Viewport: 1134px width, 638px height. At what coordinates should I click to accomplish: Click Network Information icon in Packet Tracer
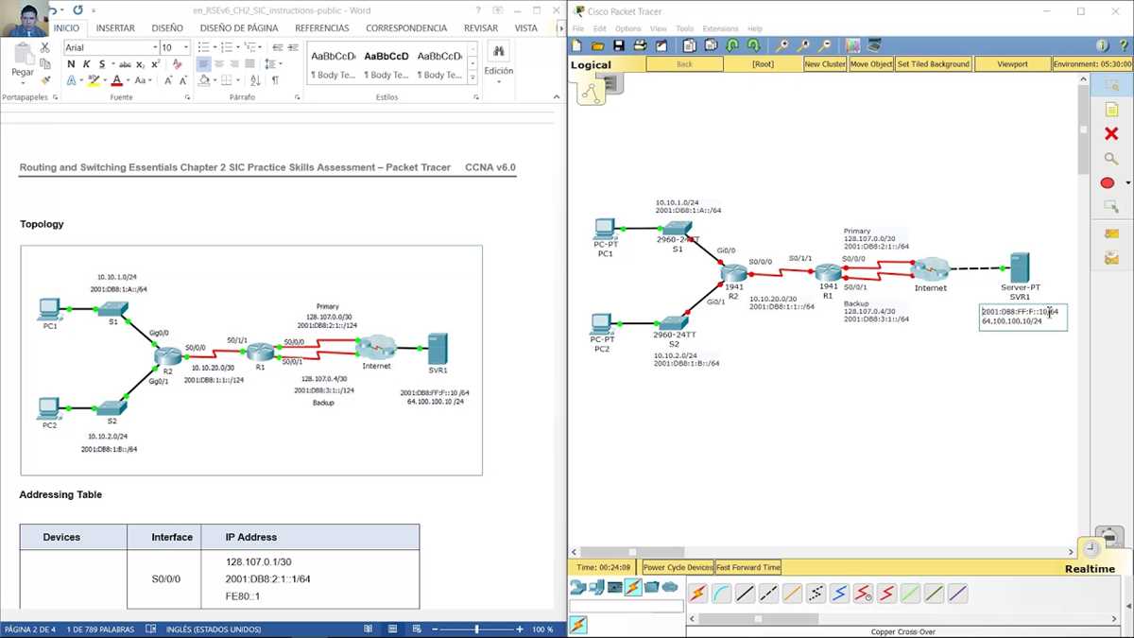pyautogui.click(x=1102, y=45)
